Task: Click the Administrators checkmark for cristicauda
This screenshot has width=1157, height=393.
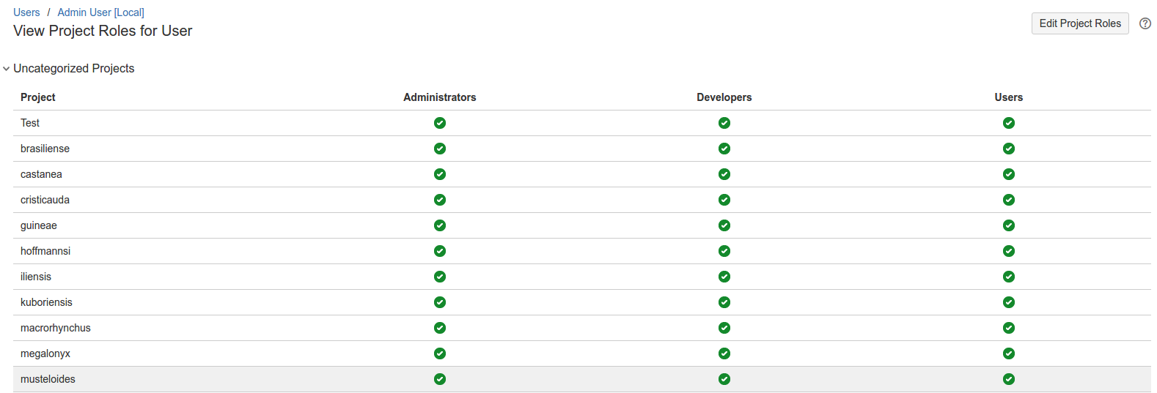Action: pyautogui.click(x=440, y=200)
